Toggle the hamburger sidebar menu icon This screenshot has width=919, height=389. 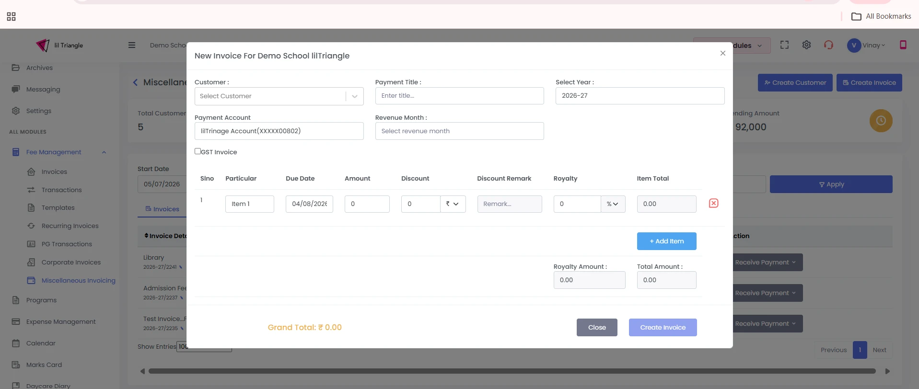tap(132, 45)
